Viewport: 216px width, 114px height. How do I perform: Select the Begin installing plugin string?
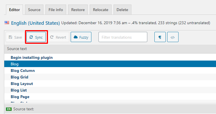click(32, 57)
